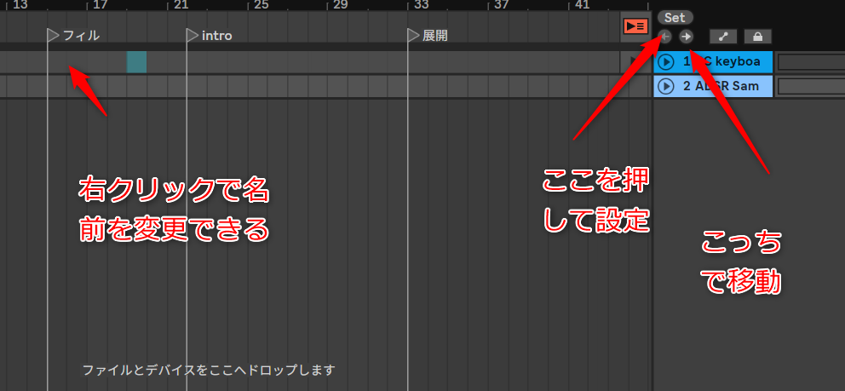
Task: Select the track 1 keyboard title bar
Action: 713,62
